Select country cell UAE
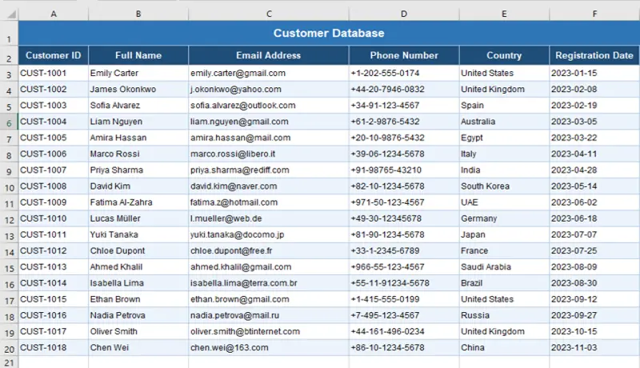 point(504,202)
